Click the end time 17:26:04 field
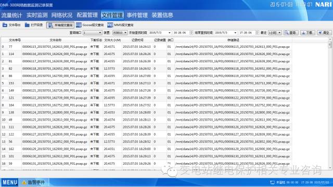The width and height of the screenshot is (333, 187). click(x=247, y=33)
